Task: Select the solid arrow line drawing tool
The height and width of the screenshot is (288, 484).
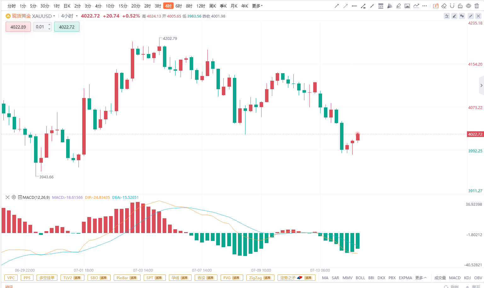Action: click(x=337, y=6)
